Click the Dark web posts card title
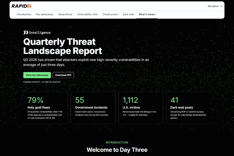Image resolution: width=234 pixels, height=156 pixels. point(182,107)
